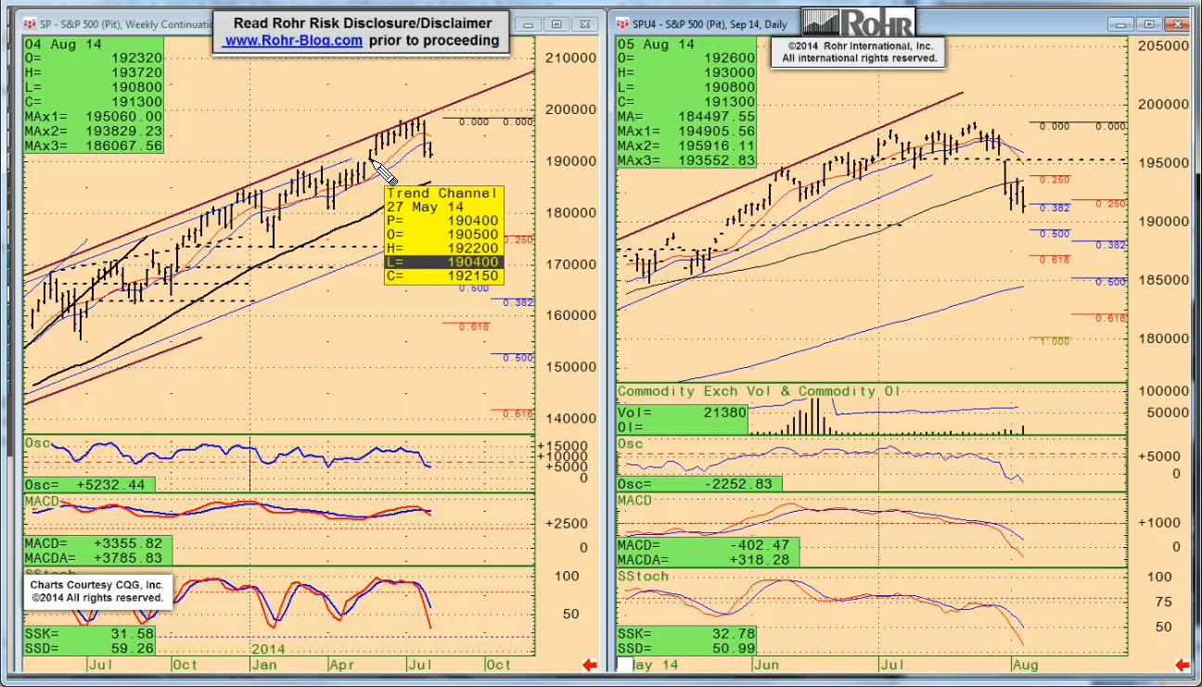The width and height of the screenshot is (1202, 687).
Task: Click the red arrow on the daily chart
Action: (1182, 665)
